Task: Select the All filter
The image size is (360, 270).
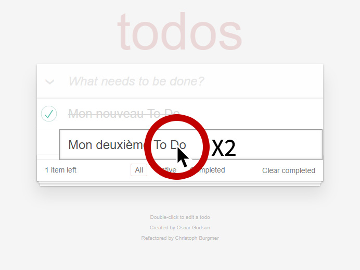Action: coord(139,170)
